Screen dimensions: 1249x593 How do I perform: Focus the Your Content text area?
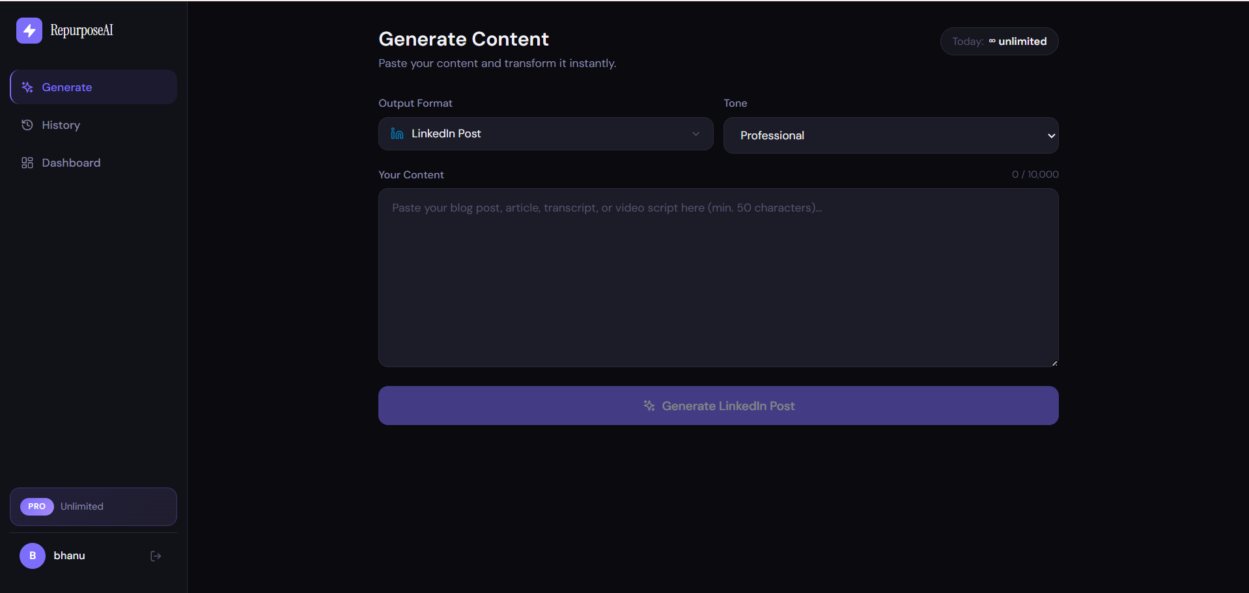pyautogui.click(x=718, y=277)
